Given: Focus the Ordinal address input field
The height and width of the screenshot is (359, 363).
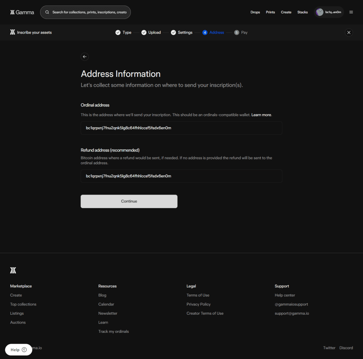Looking at the screenshot, I should click(181, 128).
